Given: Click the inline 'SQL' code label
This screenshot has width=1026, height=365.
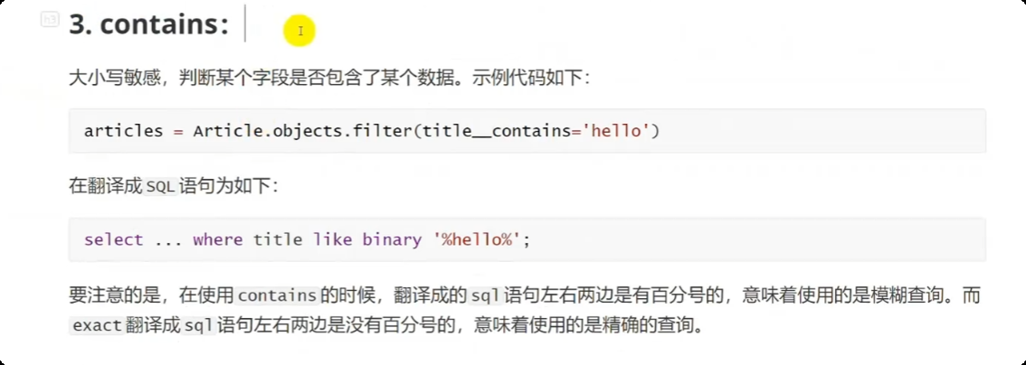Looking at the screenshot, I should pos(157,185).
